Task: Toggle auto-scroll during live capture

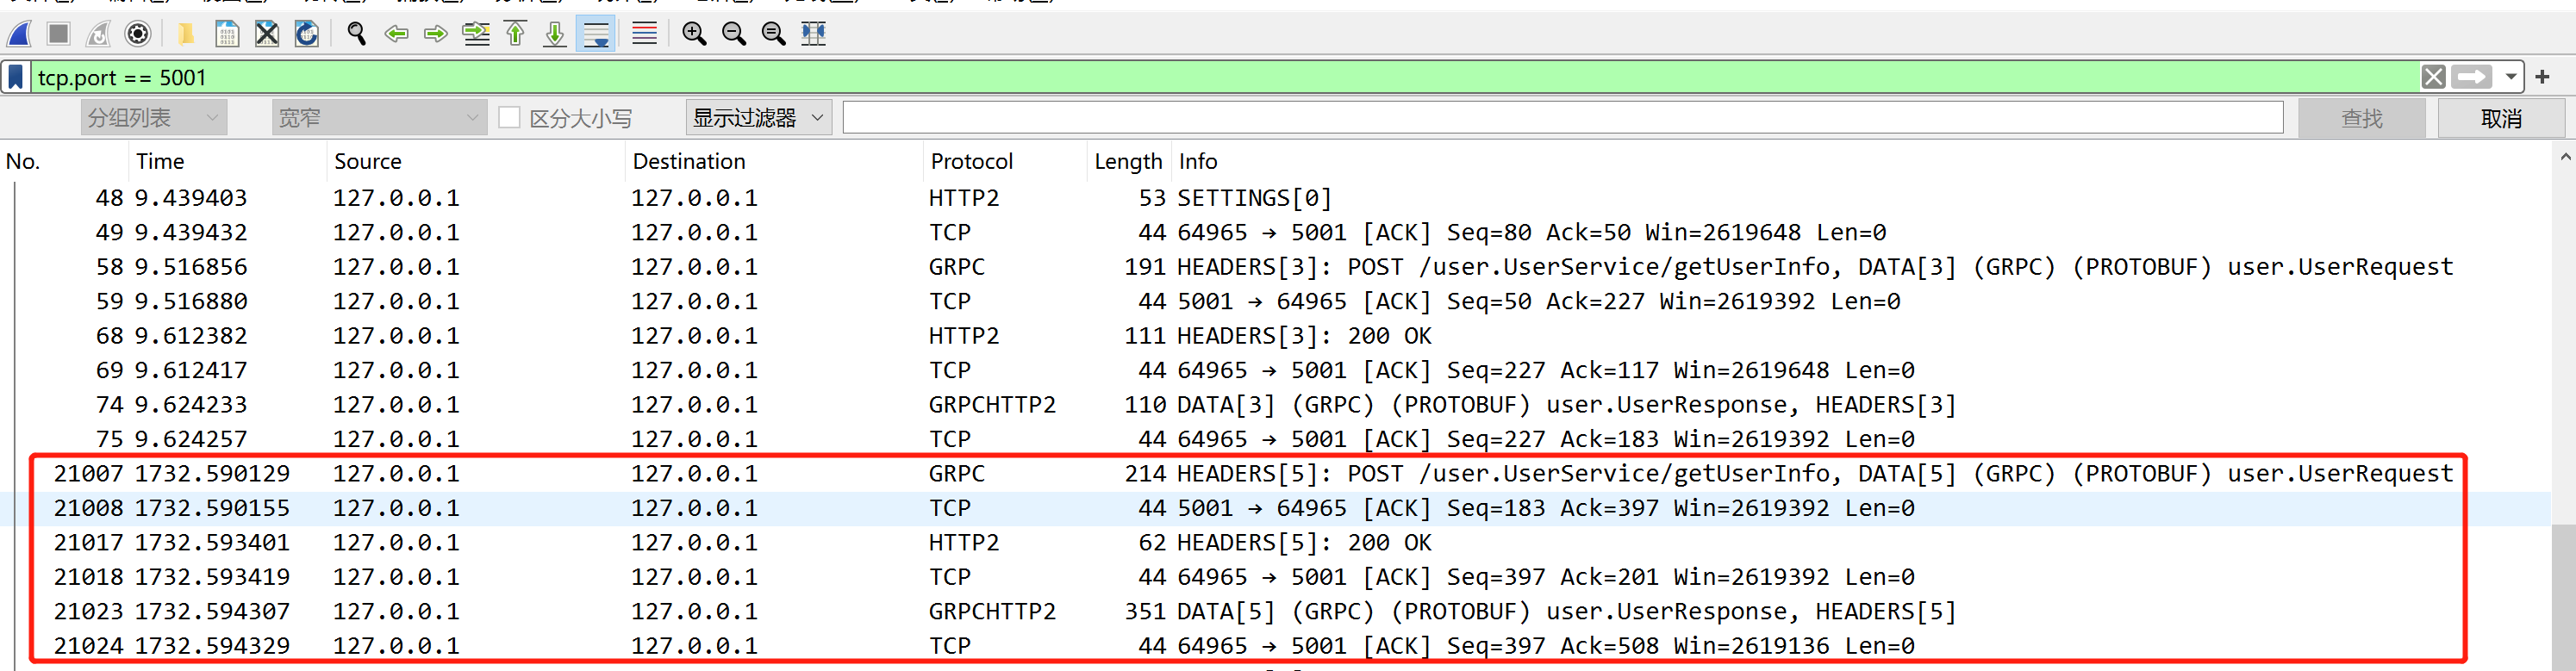Action: click(596, 34)
